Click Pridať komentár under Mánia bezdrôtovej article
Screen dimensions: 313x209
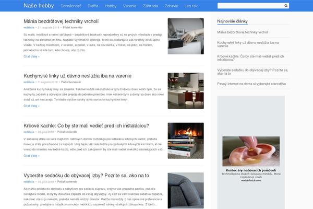[x=73, y=28]
